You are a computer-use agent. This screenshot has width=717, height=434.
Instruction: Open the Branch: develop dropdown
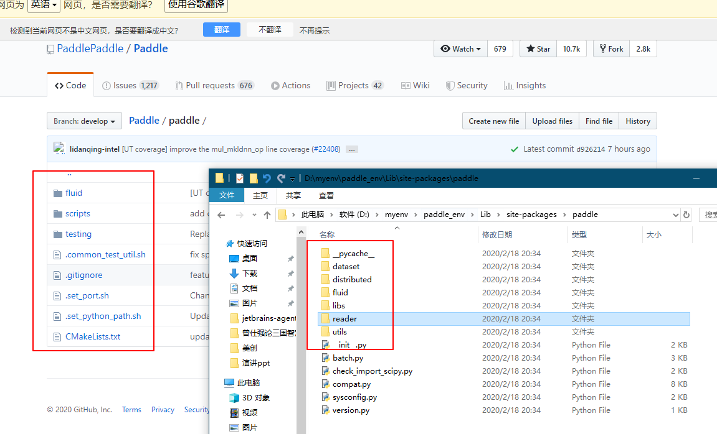pos(84,121)
